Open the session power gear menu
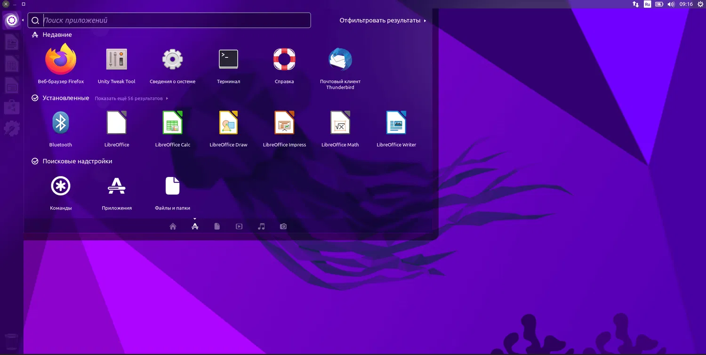706x355 pixels. click(x=700, y=4)
